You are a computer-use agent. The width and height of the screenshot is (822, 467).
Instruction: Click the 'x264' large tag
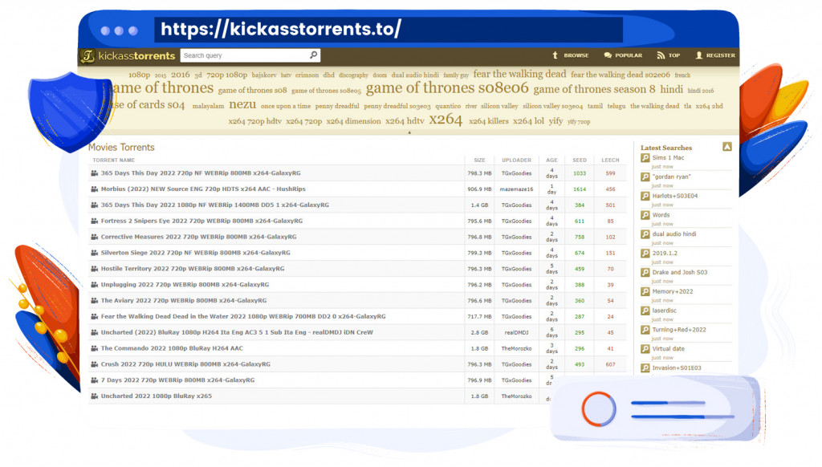click(x=446, y=120)
